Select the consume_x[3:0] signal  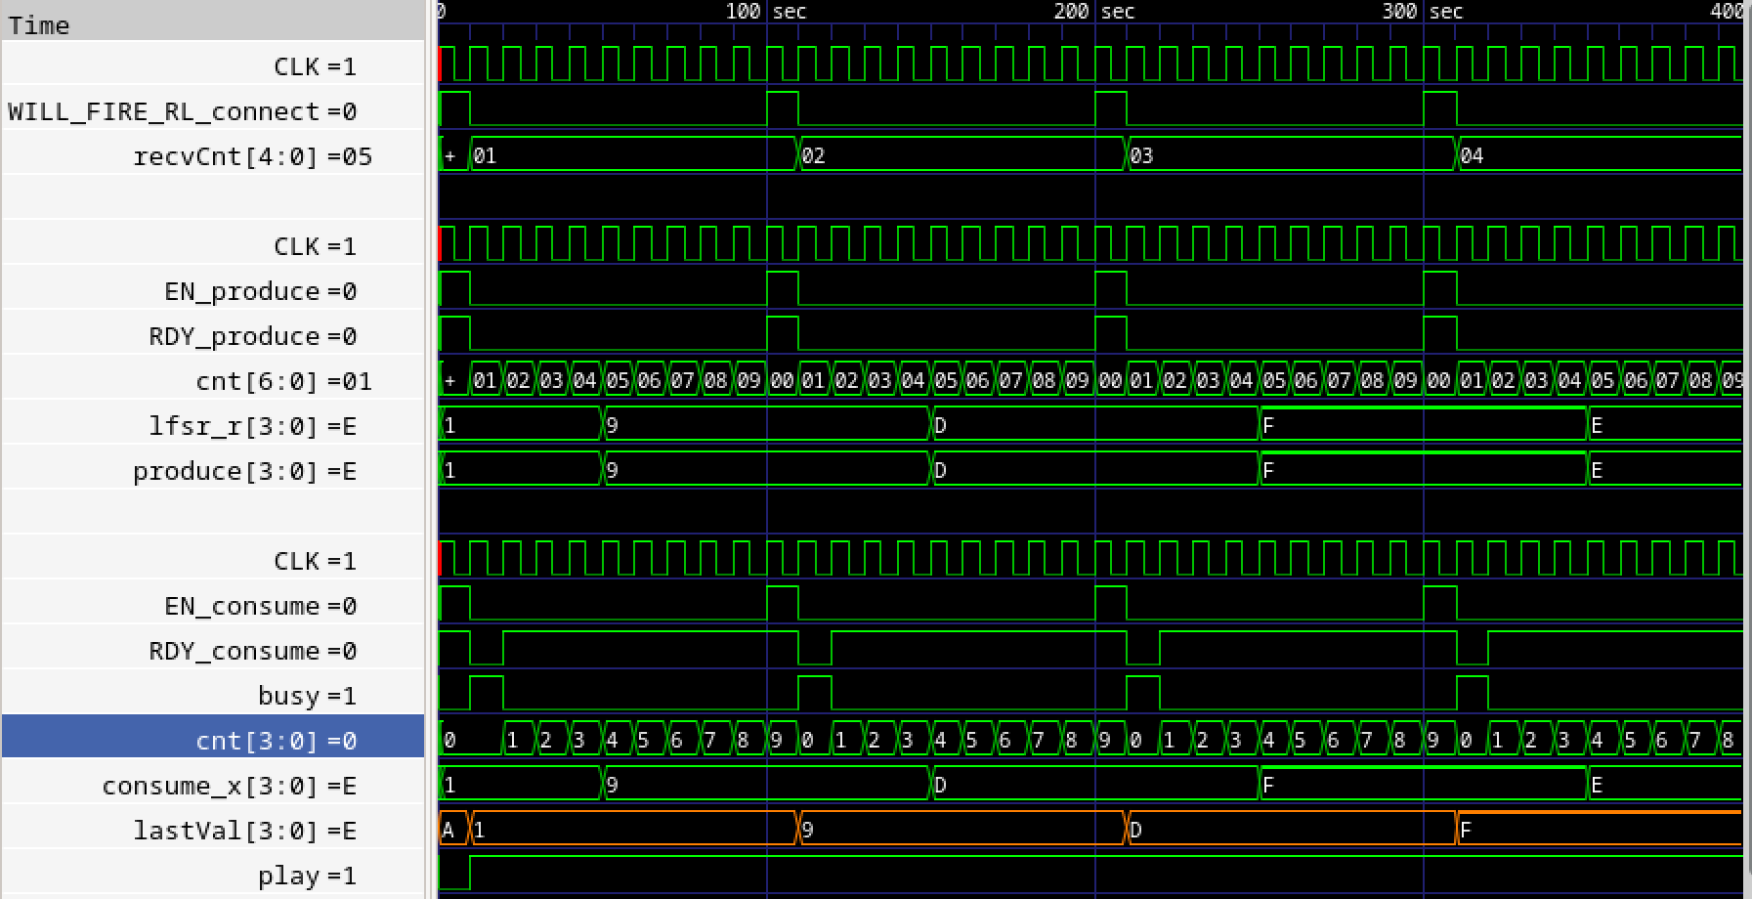[x=229, y=786]
